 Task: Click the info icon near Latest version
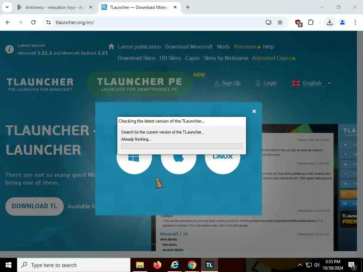tap(10, 49)
